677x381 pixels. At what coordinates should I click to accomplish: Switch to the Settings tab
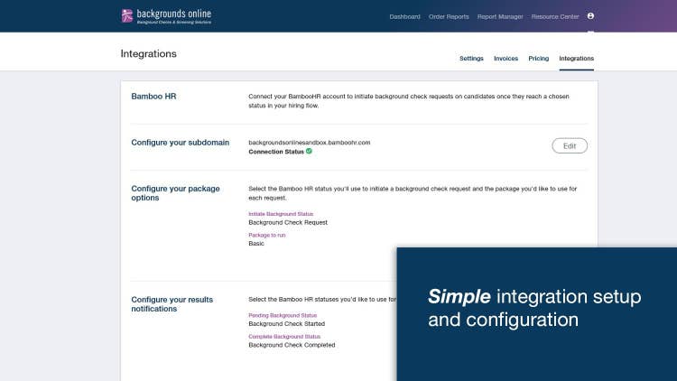point(471,59)
